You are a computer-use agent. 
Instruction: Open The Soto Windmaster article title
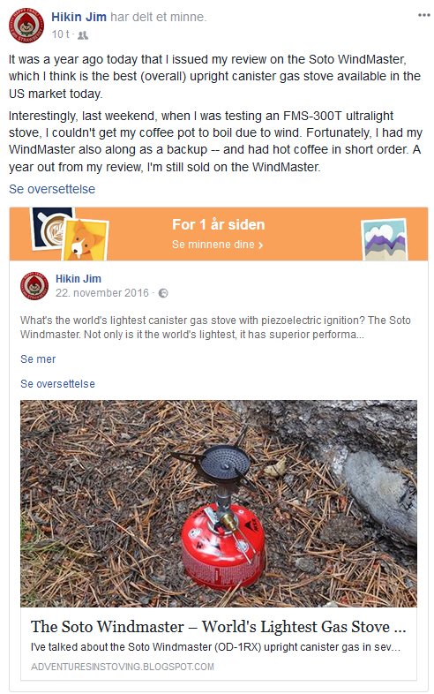219,627
